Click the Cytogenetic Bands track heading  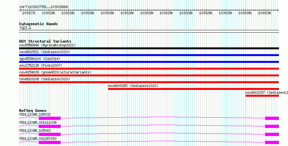[x=39, y=24]
